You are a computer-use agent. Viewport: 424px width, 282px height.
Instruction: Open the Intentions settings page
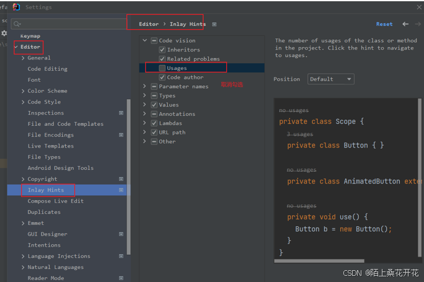click(44, 245)
